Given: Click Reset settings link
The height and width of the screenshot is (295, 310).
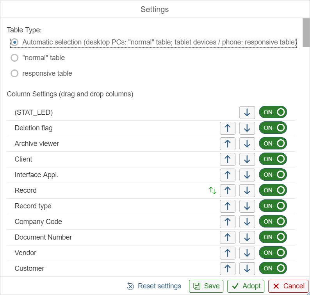Looking at the screenshot, I should [154, 286].
